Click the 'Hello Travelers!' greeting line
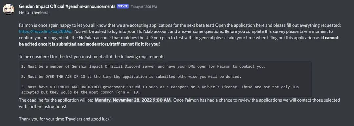Image resolution: width=354 pixels, height=126 pixels. [x=33, y=13]
